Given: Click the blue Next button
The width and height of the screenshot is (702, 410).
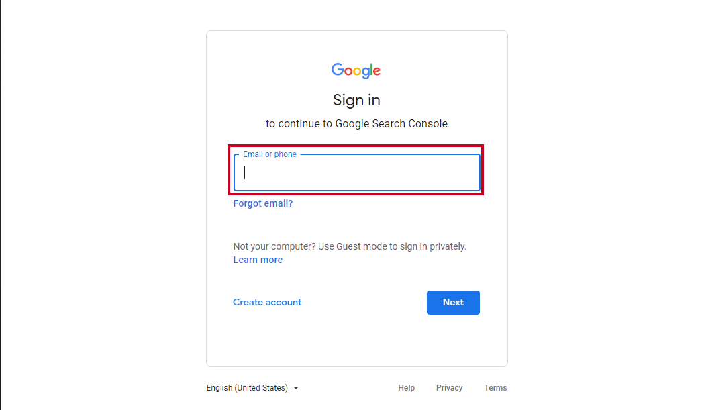Looking at the screenshot, I should click(453, 303).
